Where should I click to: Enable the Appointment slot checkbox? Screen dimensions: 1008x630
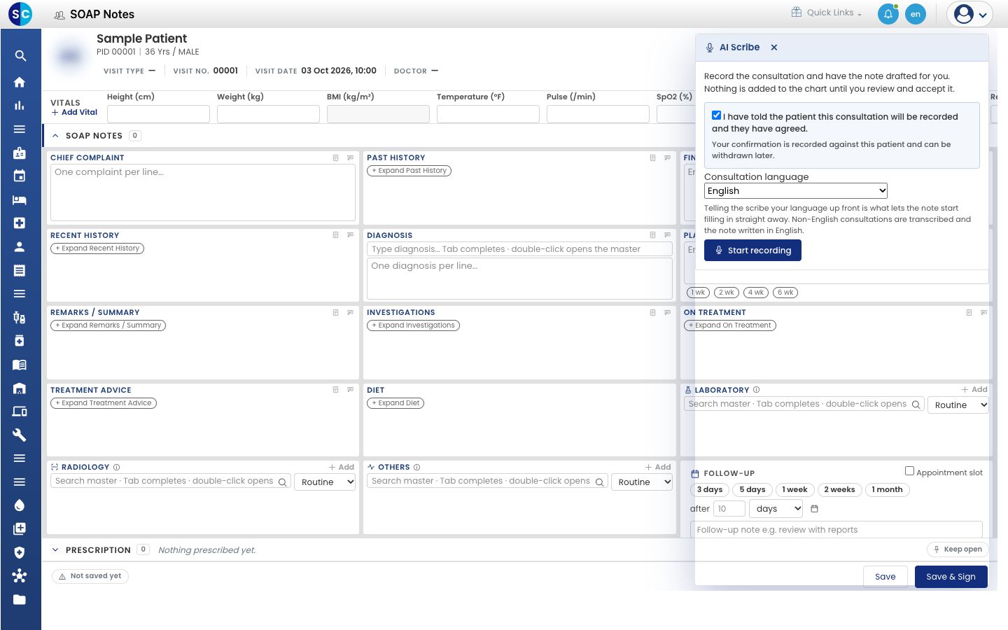point(909,471)
